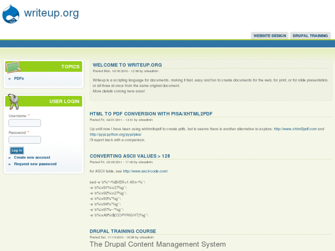Click the Username label
335x251 pixels.
[18, 116]
